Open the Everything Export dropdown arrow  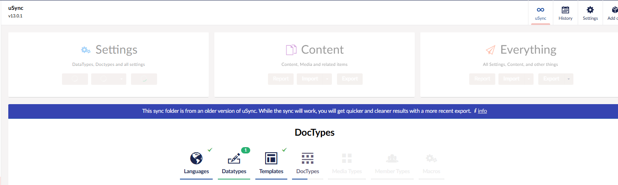[x=569, y=79]
